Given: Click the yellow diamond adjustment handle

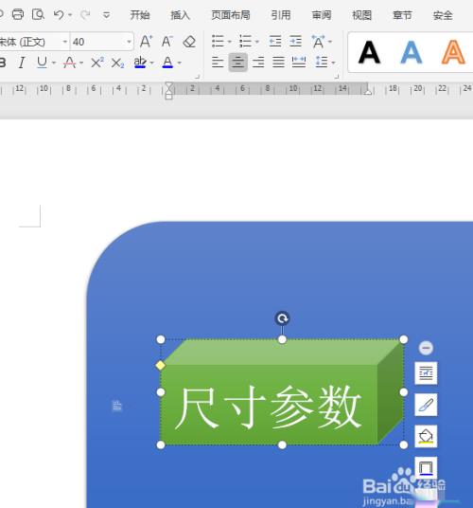Looking at the screenshot, I should pyautogui.click(x=161, y=366).
